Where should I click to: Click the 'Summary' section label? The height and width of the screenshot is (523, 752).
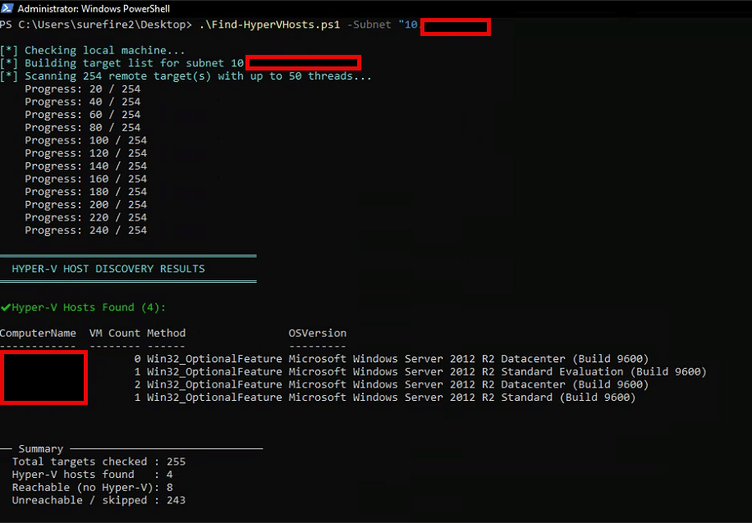[x=41, y=449]
